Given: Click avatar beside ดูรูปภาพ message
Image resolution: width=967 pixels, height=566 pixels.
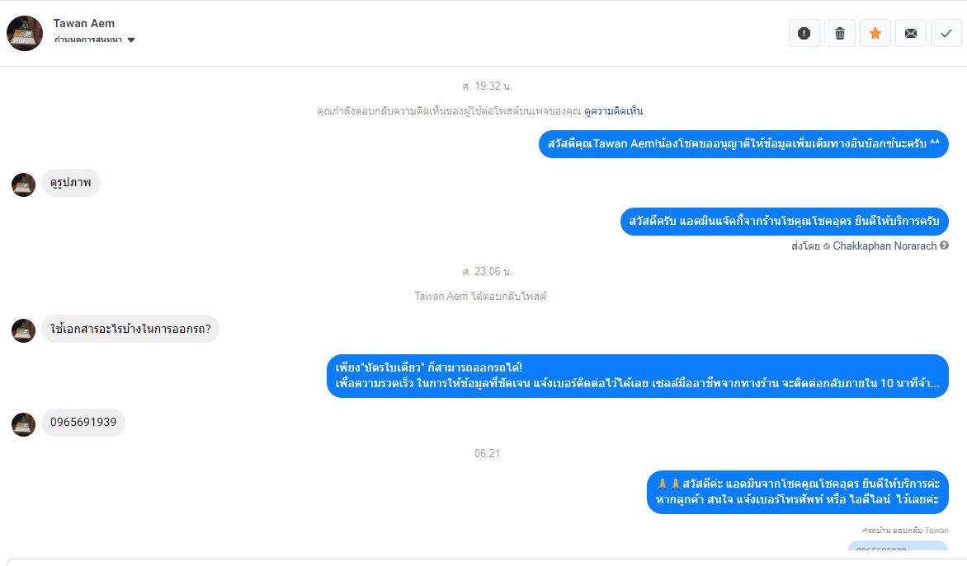Looking at the screenshot, I should point(23,185).
